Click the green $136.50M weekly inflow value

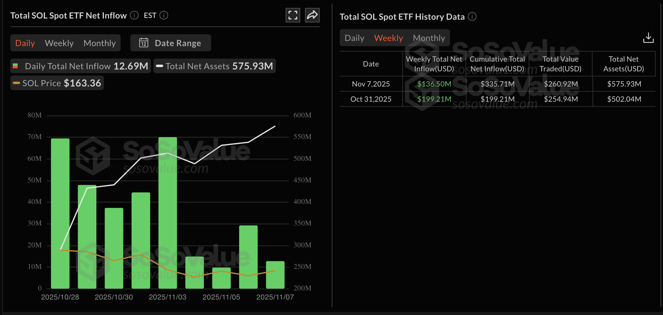coord(434,84)
